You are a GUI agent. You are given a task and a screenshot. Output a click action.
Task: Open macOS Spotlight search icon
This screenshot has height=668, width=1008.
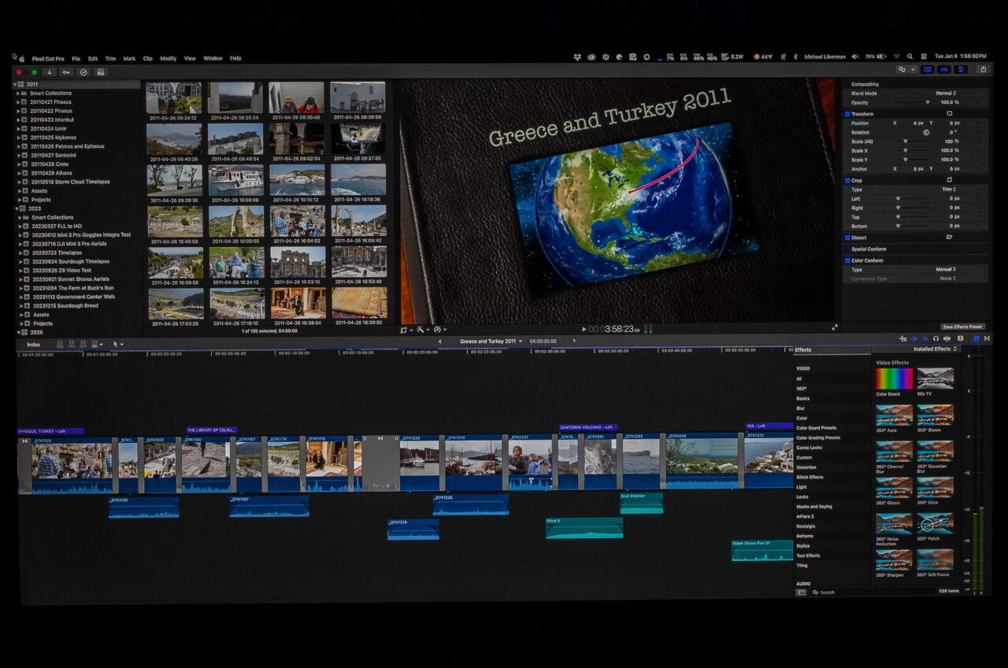pos(910,57)
